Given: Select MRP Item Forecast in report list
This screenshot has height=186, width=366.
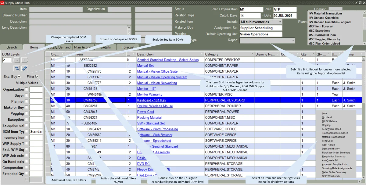Looking at the screenshot, I should (321, 27).
